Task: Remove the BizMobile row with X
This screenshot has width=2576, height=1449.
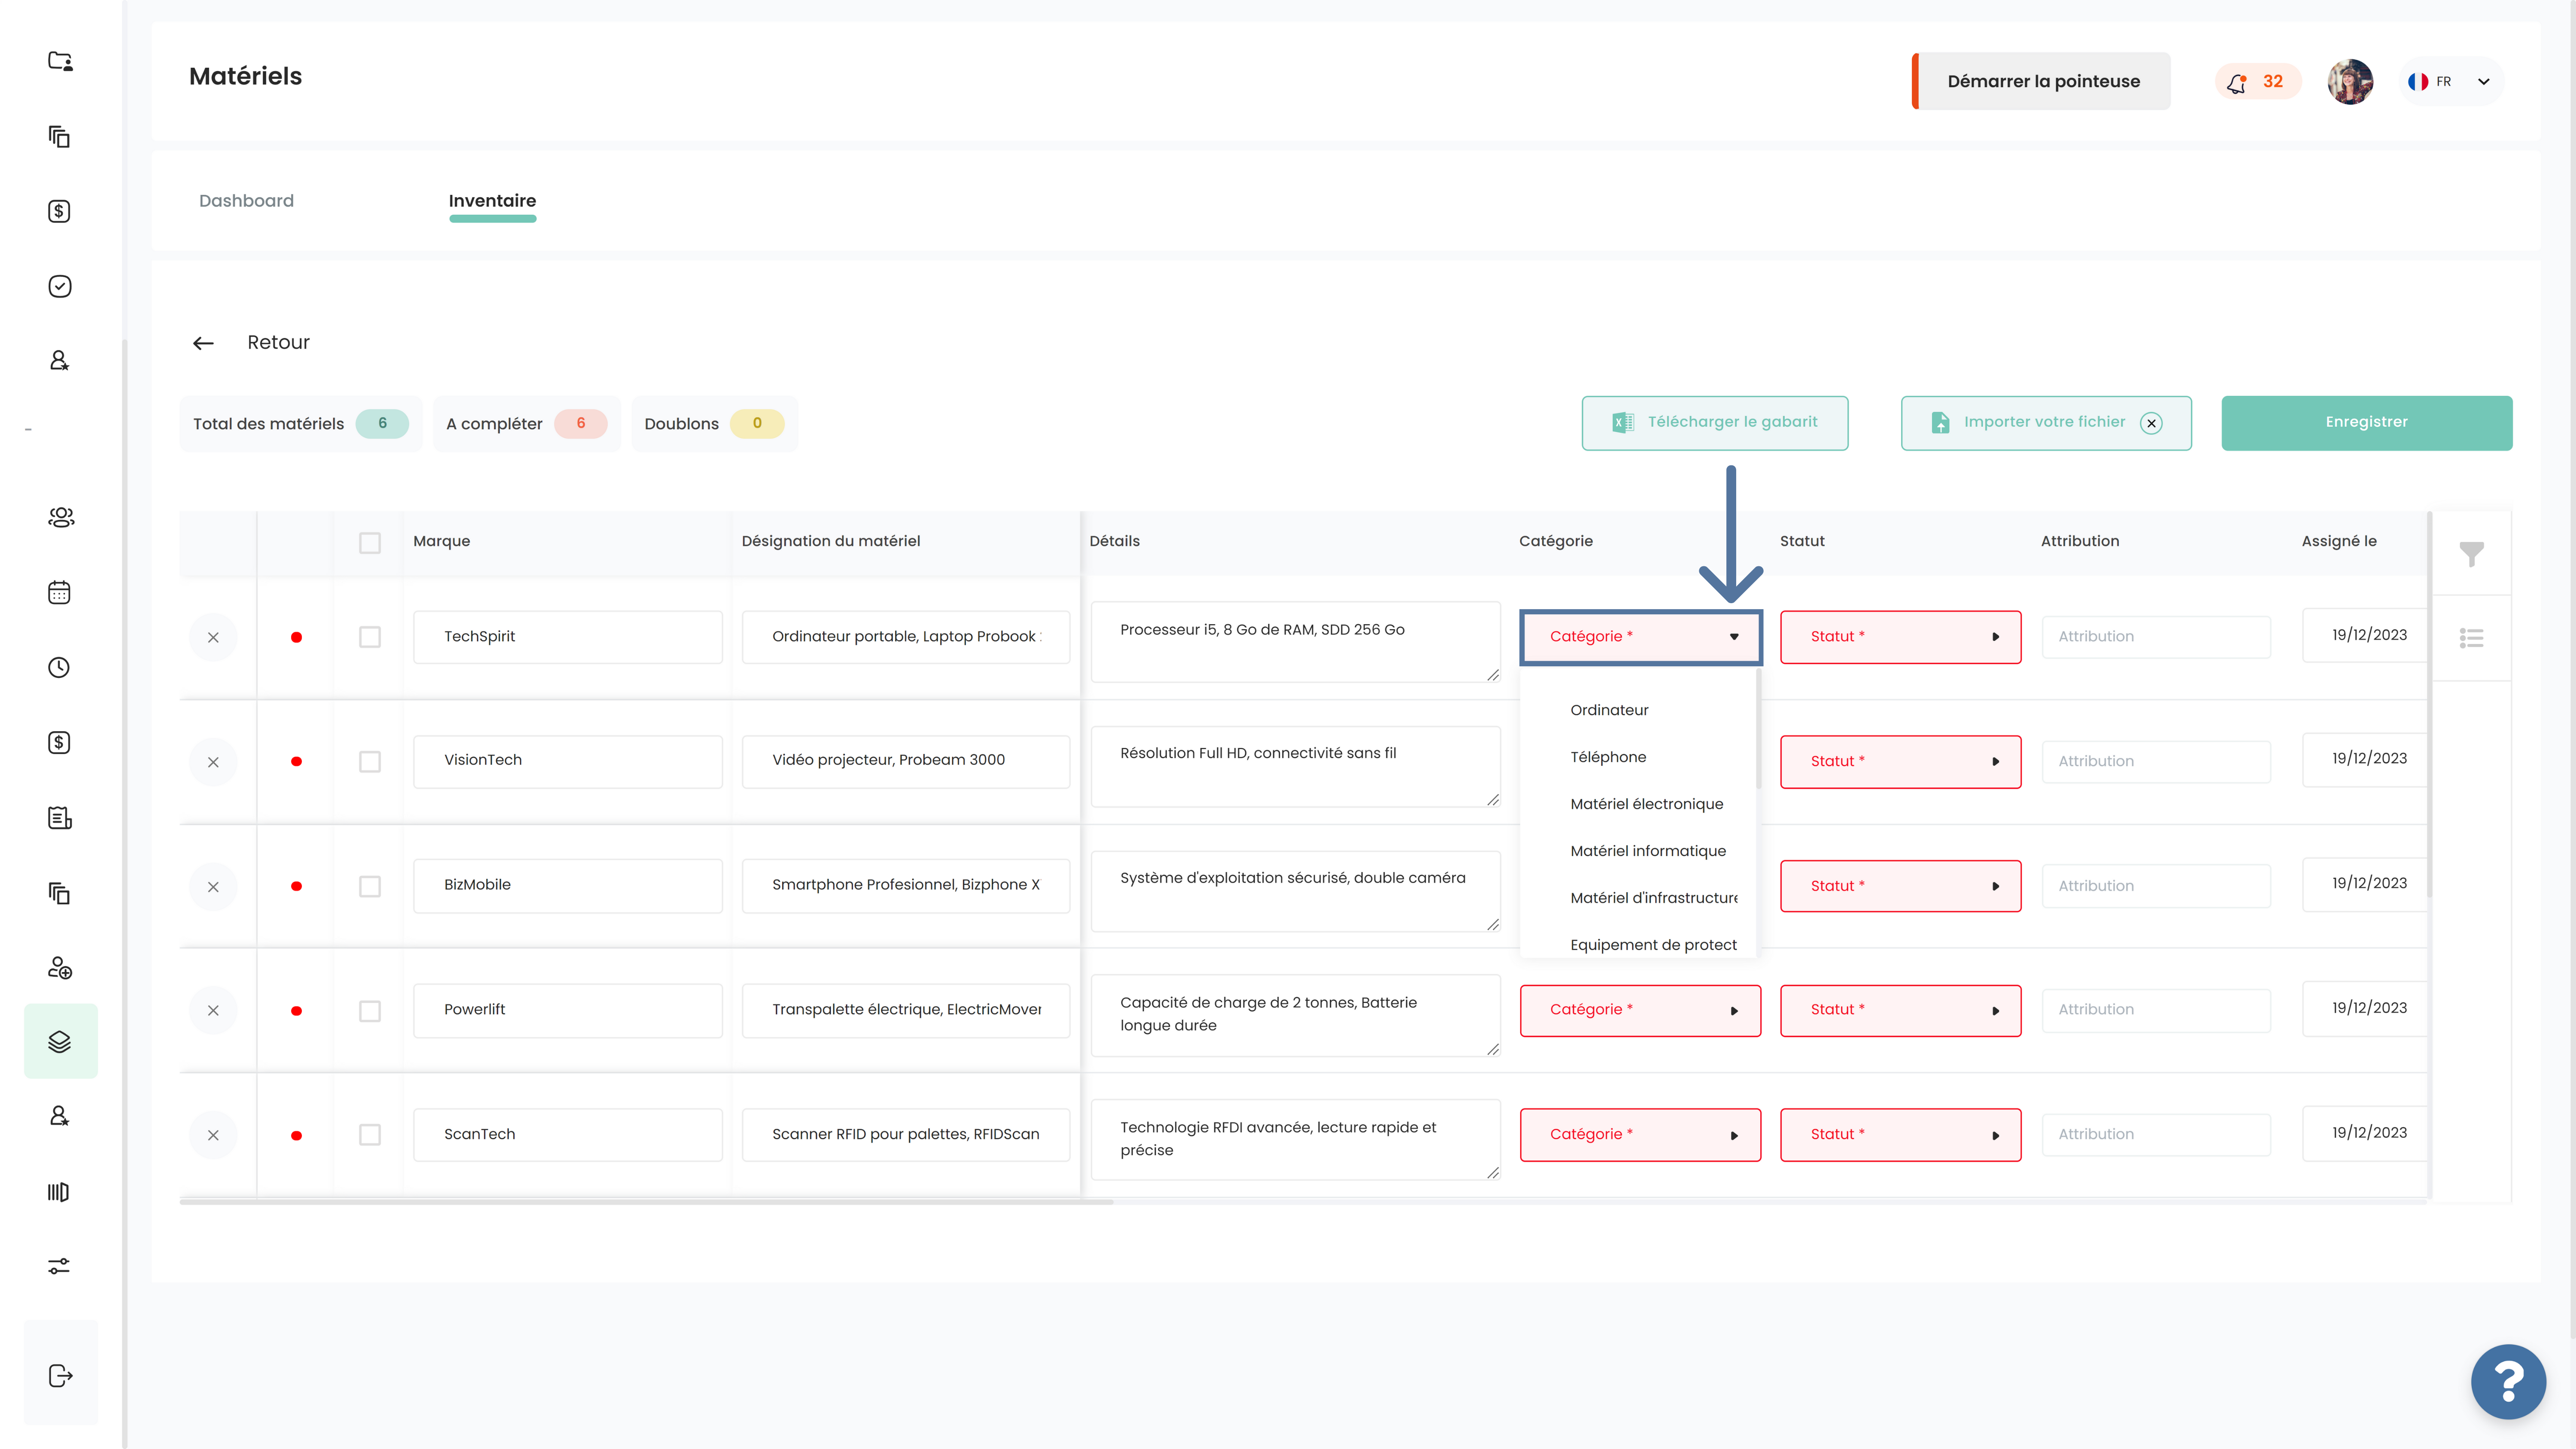Action: 213,887
